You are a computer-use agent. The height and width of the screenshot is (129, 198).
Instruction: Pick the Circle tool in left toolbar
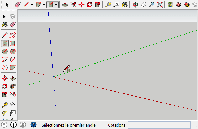(x=5, y=51)
